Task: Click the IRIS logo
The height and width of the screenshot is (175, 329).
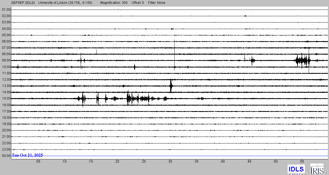Action: tap(317, 169)
